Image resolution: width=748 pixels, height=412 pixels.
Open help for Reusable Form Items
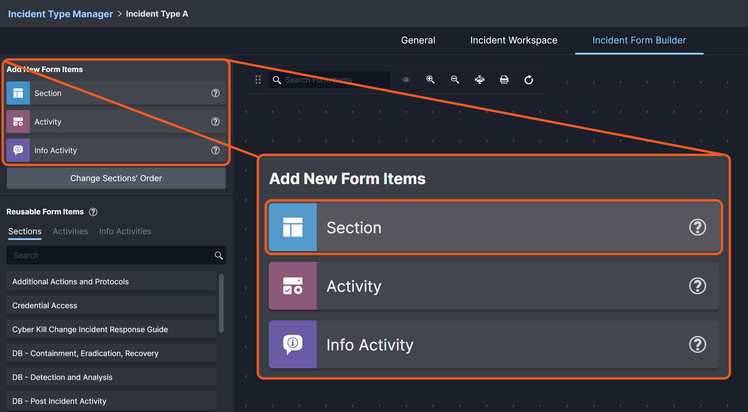pyautogui.click(x=93, y=212)
